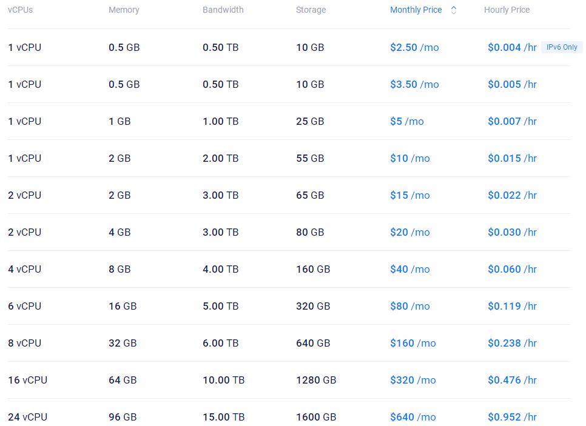The image size is (586, 426).
Task: Pick the $10 /mo monthly price
Action: (409, 158)
